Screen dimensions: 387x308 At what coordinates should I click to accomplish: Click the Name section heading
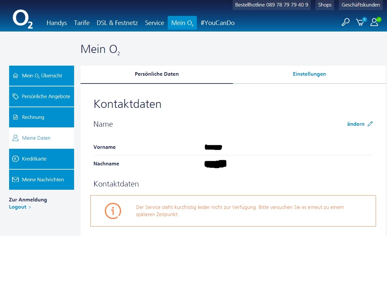(103, 124)
